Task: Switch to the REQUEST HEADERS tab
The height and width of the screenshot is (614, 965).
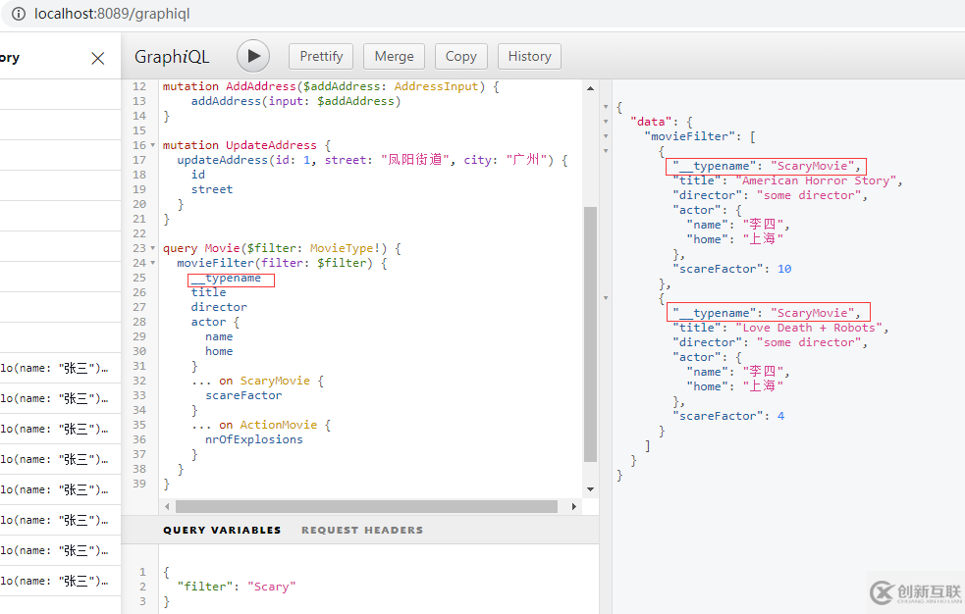Action: coord(361,530)
